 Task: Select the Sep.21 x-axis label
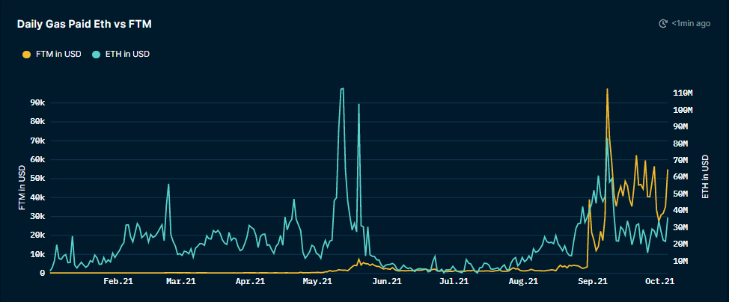point(592,282)
